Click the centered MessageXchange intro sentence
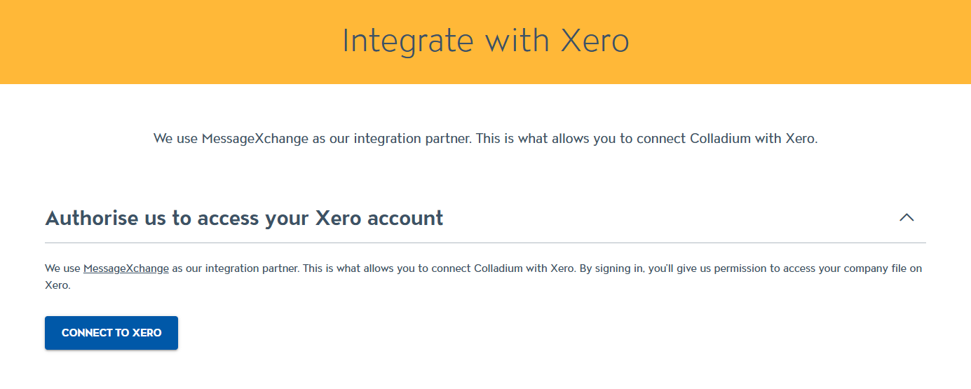Screen dimensions: 971x389 coord(485,139)
